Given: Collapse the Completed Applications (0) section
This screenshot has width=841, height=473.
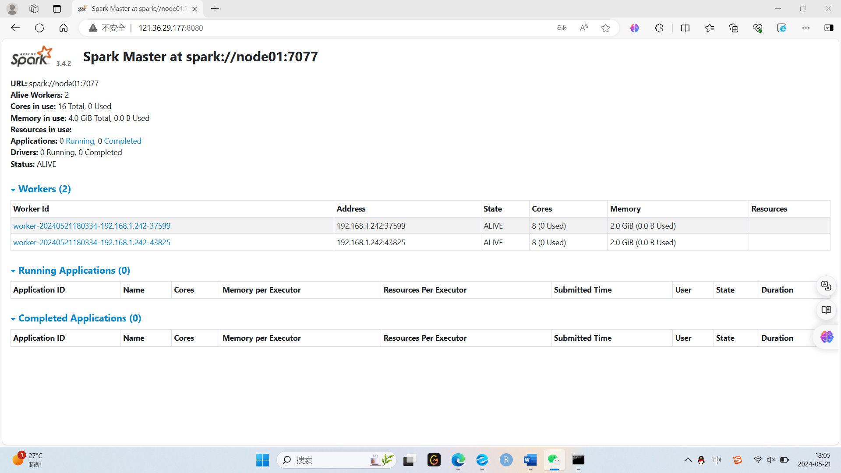Looking at the screenshot, I should click(76, 318).
